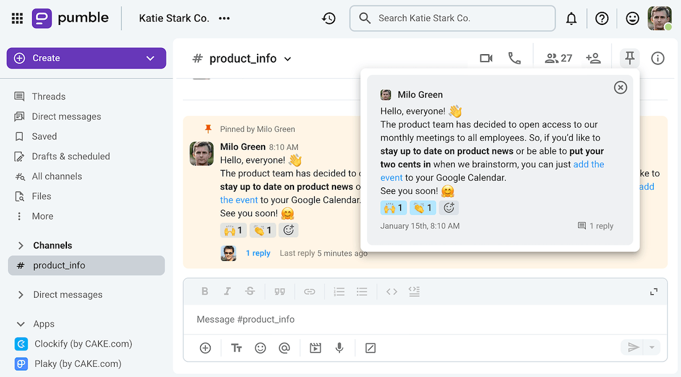681x377 pixels.
Task: Open channel details via the info icon
Action: (x=657, y=58)
